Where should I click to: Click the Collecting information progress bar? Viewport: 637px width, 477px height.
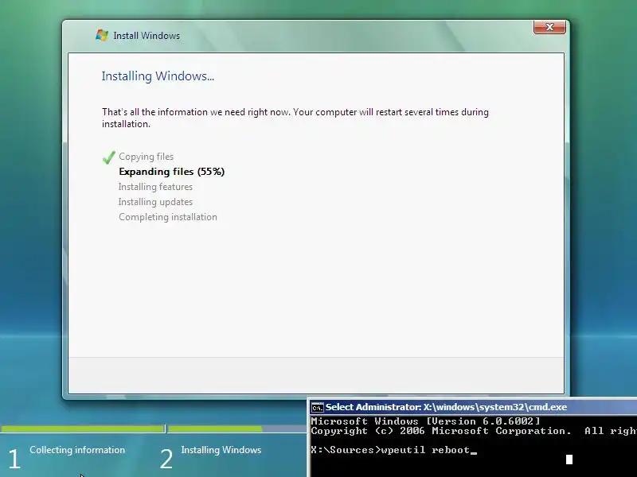click(x=83, y=429)
